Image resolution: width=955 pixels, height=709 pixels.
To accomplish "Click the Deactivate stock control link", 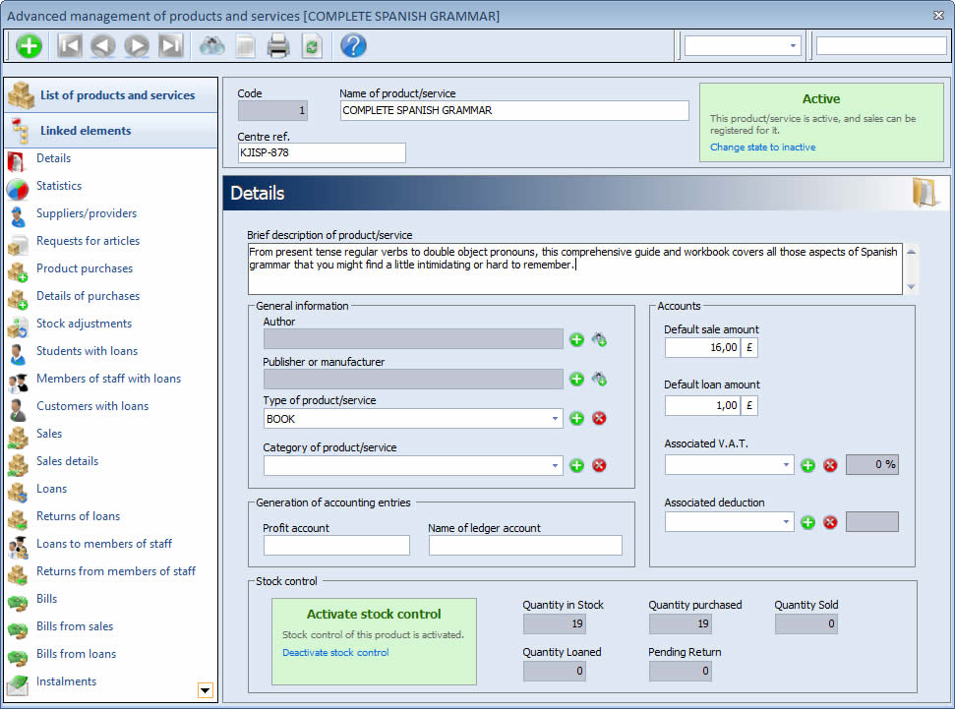I will tap(335, 653).
